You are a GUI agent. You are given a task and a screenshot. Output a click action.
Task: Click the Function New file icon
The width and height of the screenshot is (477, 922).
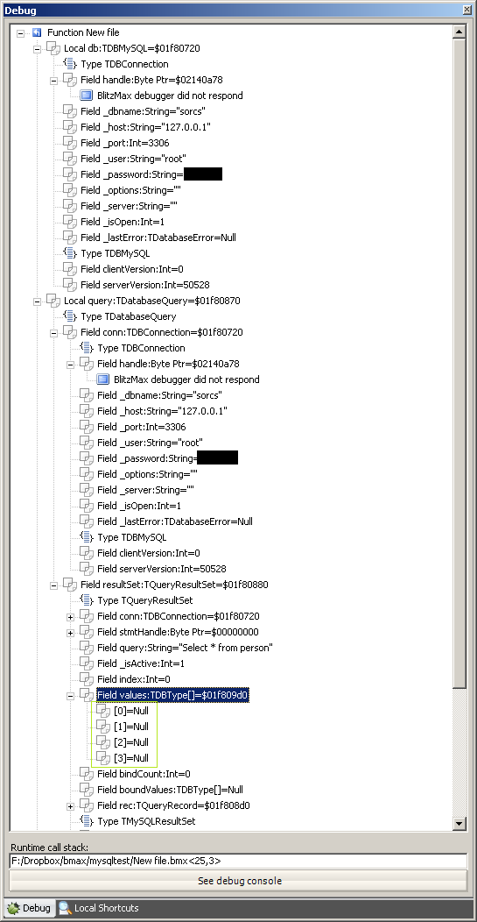click(x=37, y=33)
